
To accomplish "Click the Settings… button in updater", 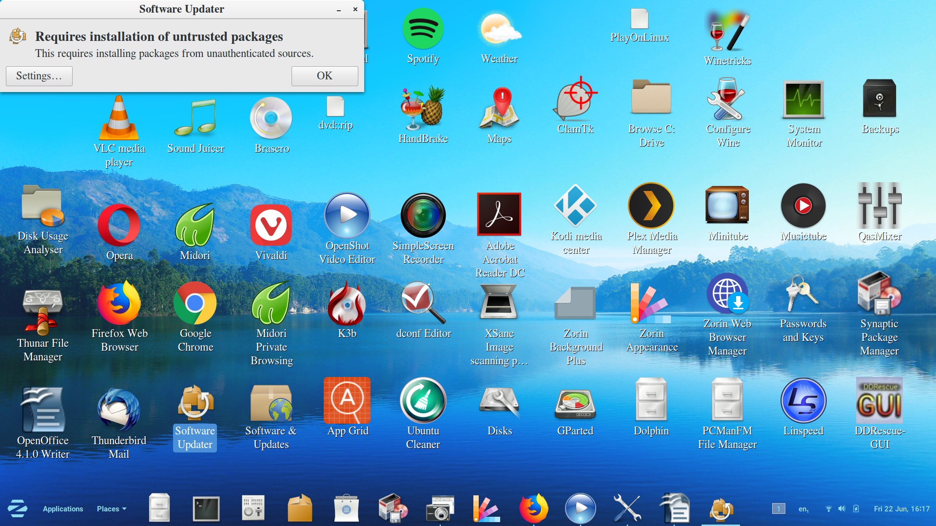I will point(39,76).
